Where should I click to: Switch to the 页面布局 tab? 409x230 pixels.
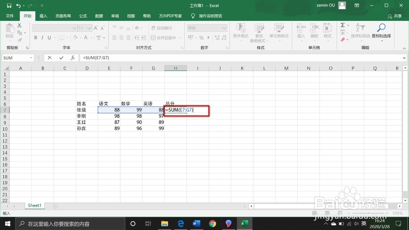click(x=63, y=16)
